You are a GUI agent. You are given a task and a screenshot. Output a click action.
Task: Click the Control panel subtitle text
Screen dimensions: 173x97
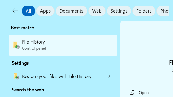(34, 48)
